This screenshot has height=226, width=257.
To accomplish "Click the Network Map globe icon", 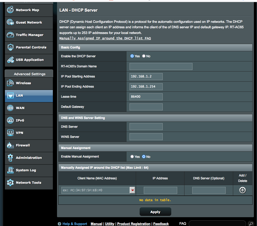I will click(x=10, y=10).
